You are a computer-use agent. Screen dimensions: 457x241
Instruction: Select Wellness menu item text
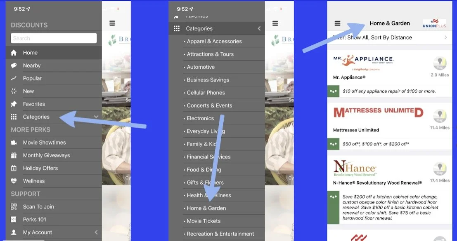click(x=34, y=181)
